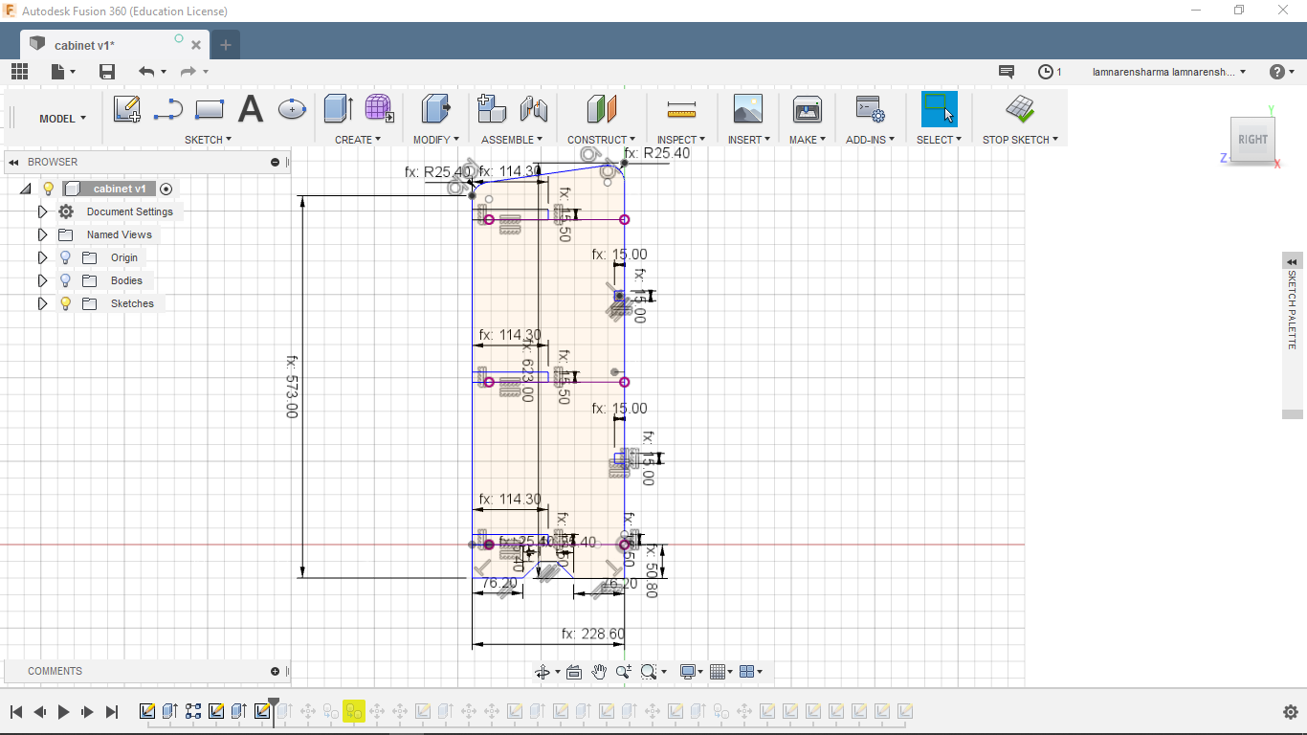Click the Look At camera icon
The width and height of the screenshot is (1307, 735).
point(574,672)
